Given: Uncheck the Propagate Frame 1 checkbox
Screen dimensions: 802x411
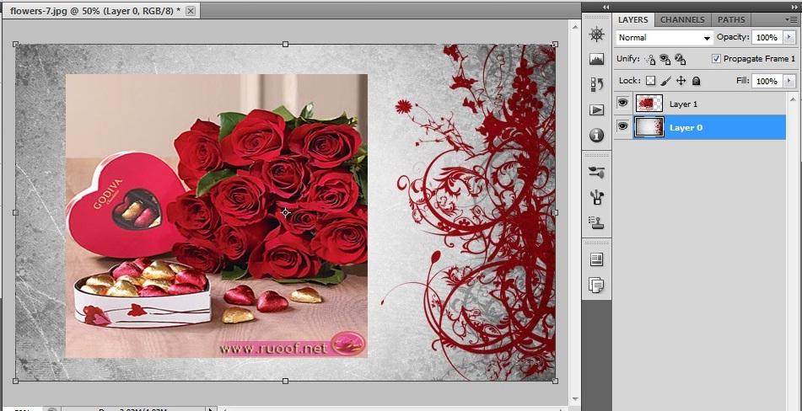Looking at the screenshot, I should pos(716,59).
